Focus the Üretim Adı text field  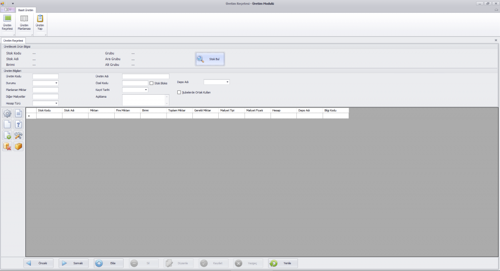pos(146,77)
